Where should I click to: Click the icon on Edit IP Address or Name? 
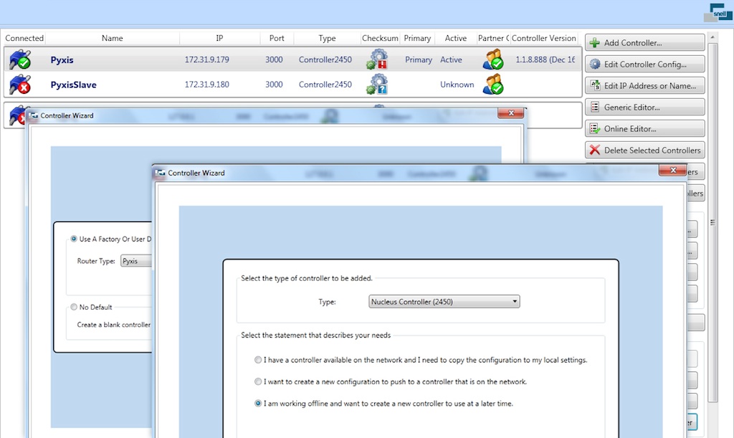click(594, 85)
